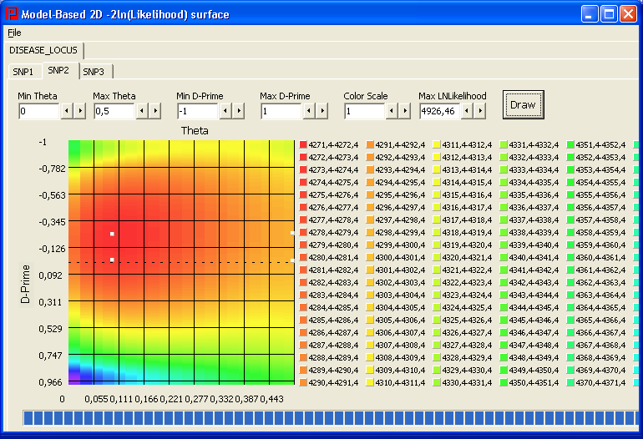Switch to the SNP1 tab
This screenshot has width=643, height=439.
[x=23, y=72]
